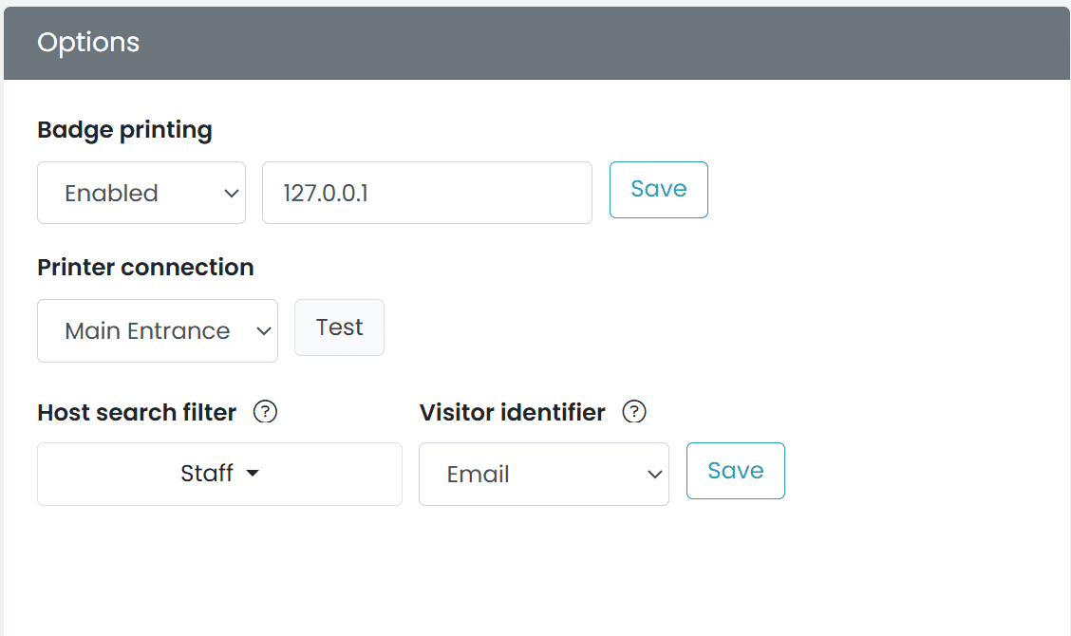Click the Options title bar
The image size is (1071, 636).
point(88,43)
